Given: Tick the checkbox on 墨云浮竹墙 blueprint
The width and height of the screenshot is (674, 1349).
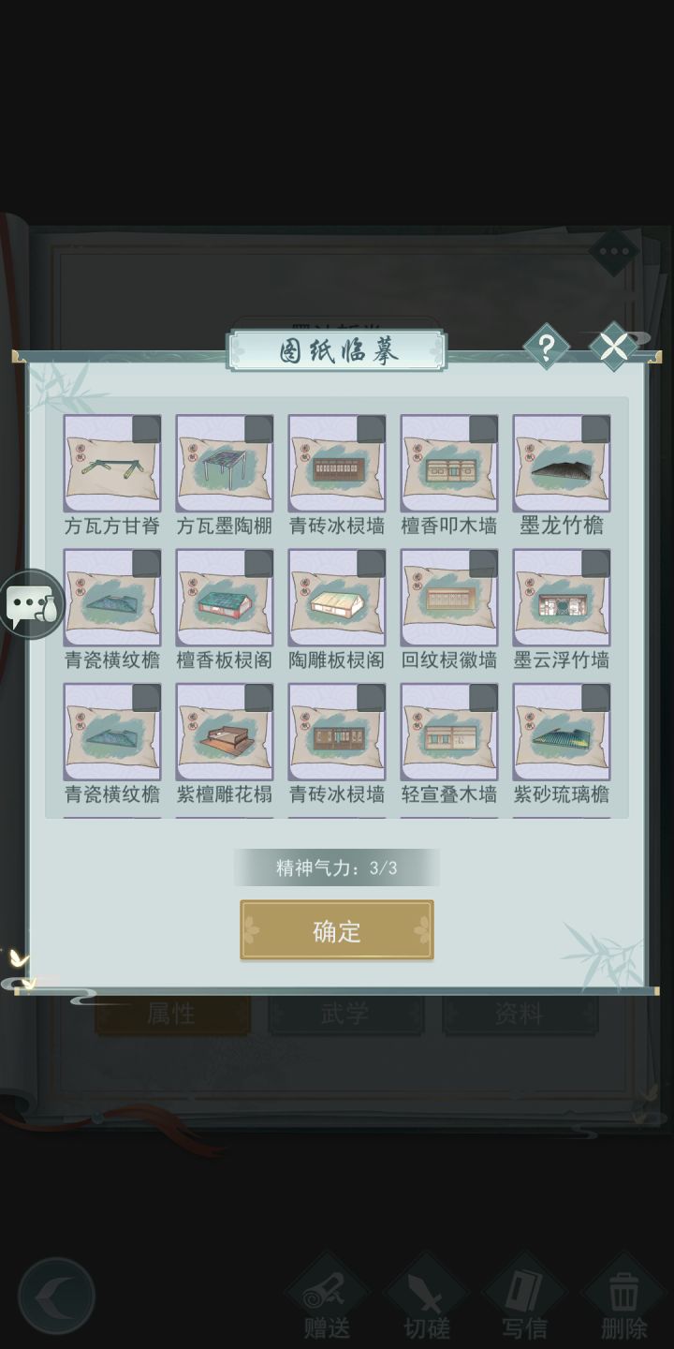Looking at the screenshot, I should coord(595,564).
